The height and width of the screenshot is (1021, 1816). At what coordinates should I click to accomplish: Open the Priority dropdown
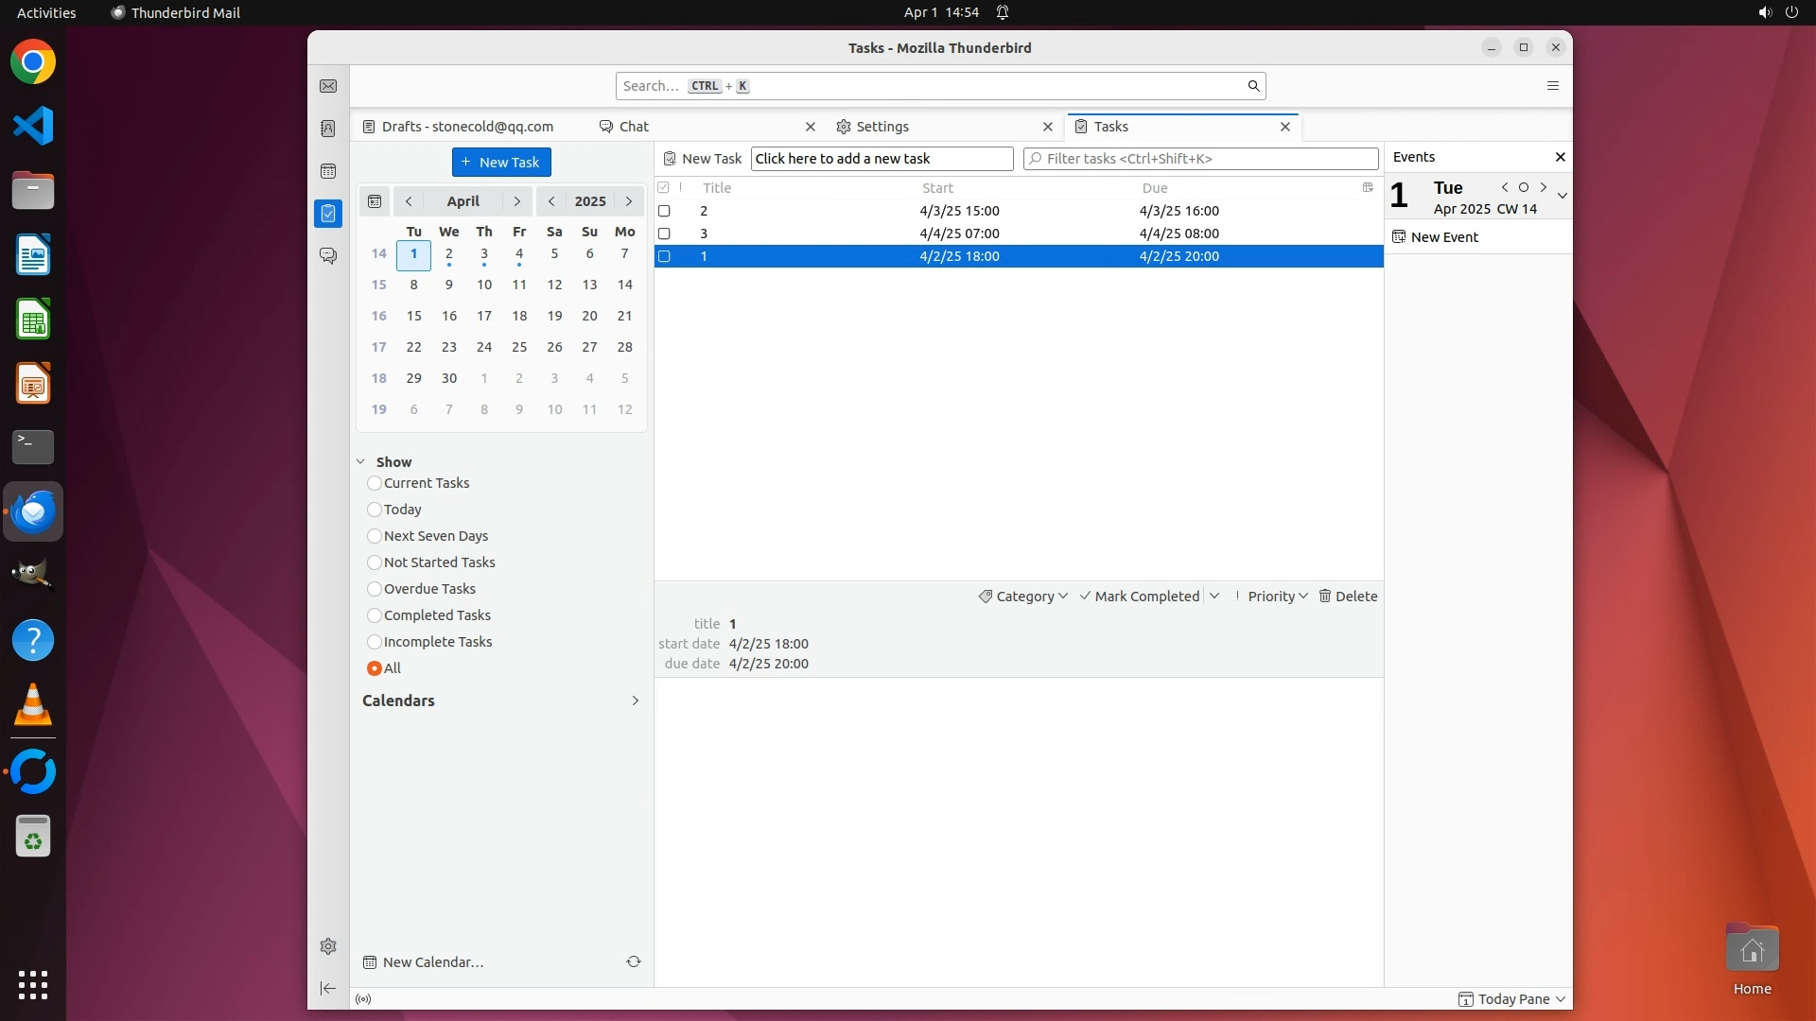coord(1272,597)
